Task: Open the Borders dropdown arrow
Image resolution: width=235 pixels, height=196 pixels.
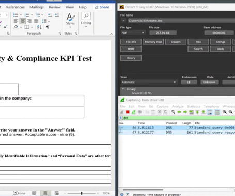Action: click(32, 27)
